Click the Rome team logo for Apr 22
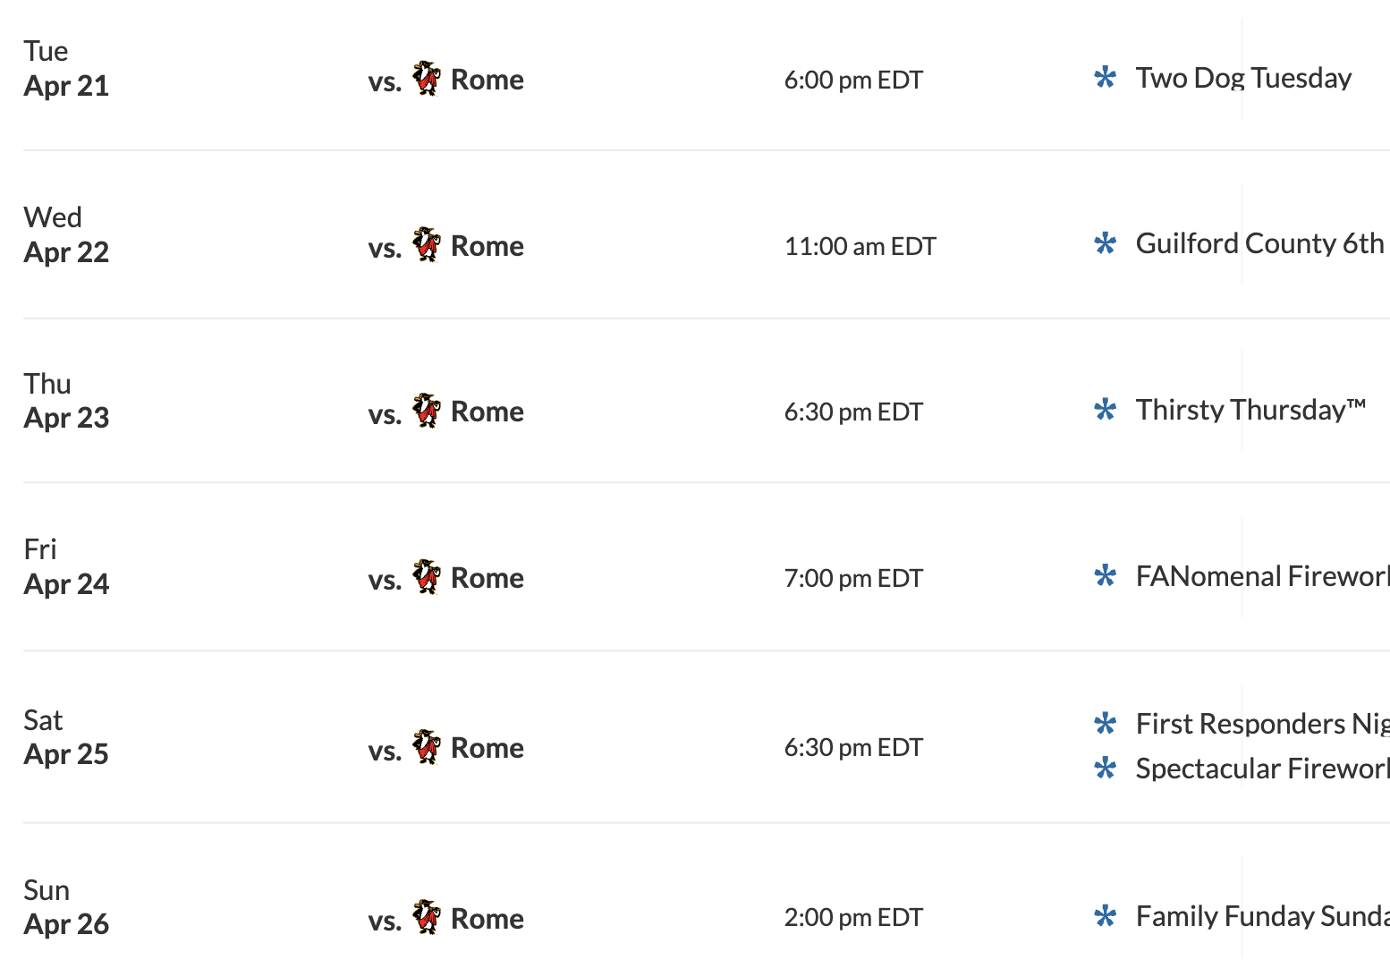The image size is (1390, 977). point(427,245)
